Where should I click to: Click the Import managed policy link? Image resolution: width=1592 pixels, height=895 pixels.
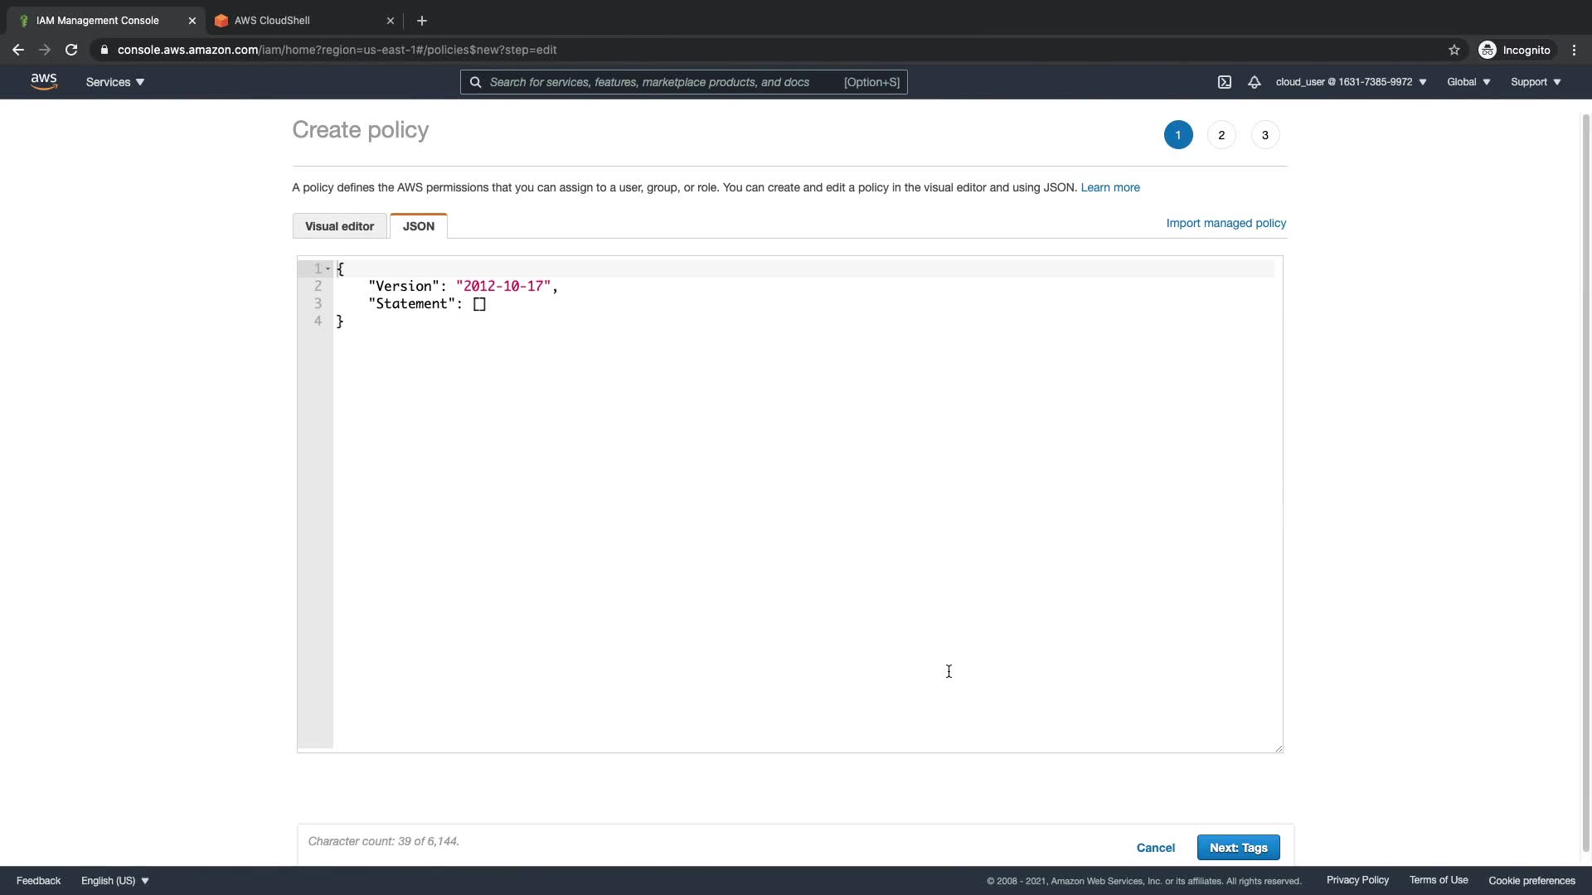(x=1226, y=223)
